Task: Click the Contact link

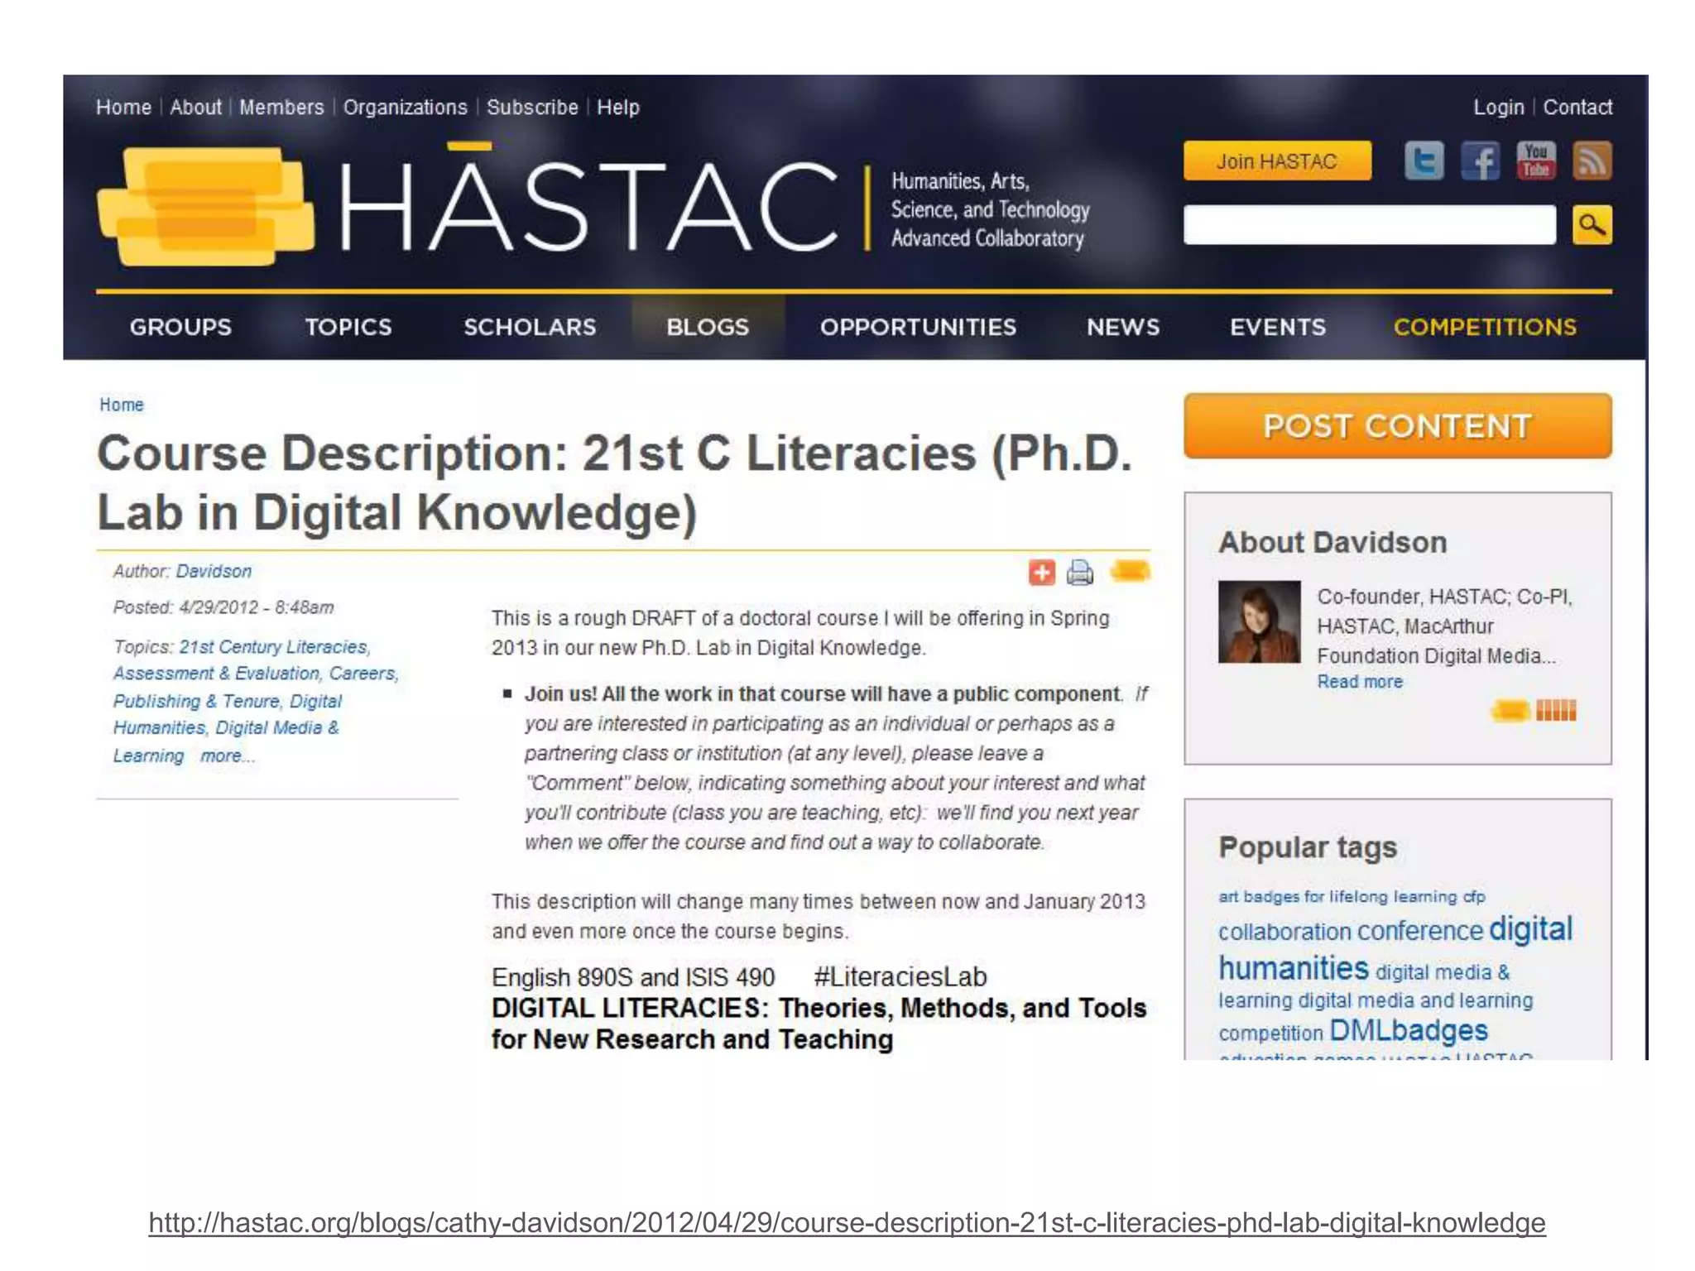Action: [1577, 108]
